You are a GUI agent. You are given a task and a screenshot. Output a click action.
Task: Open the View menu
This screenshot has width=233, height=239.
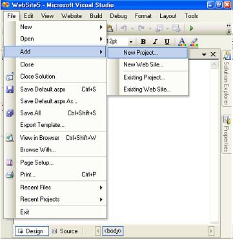pos(47,16)
